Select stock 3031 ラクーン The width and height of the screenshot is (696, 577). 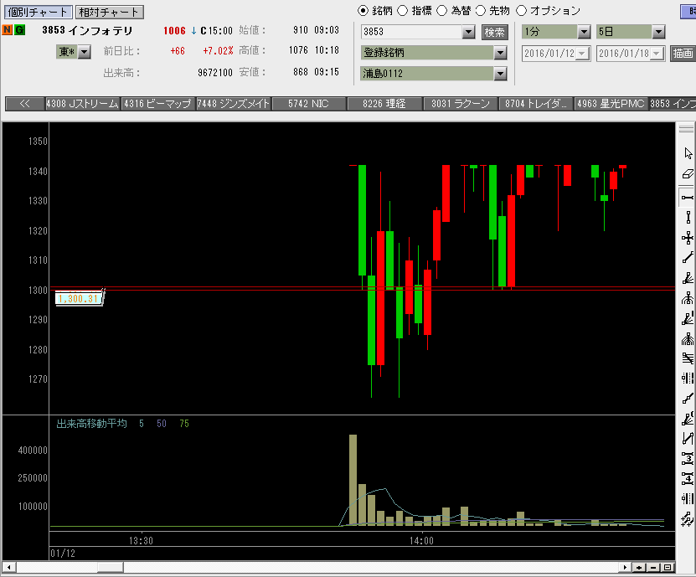pyautogui.click(x=460, y=104)
